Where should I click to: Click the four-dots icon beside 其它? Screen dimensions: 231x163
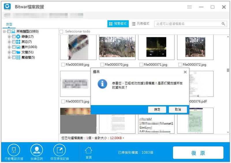(18, 42)
